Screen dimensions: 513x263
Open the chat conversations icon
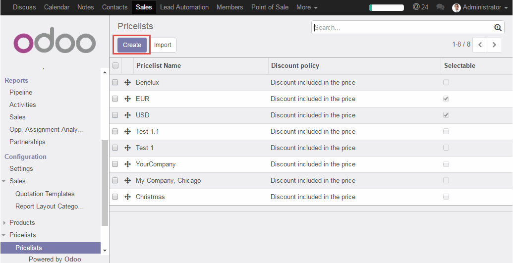point(440,7)
